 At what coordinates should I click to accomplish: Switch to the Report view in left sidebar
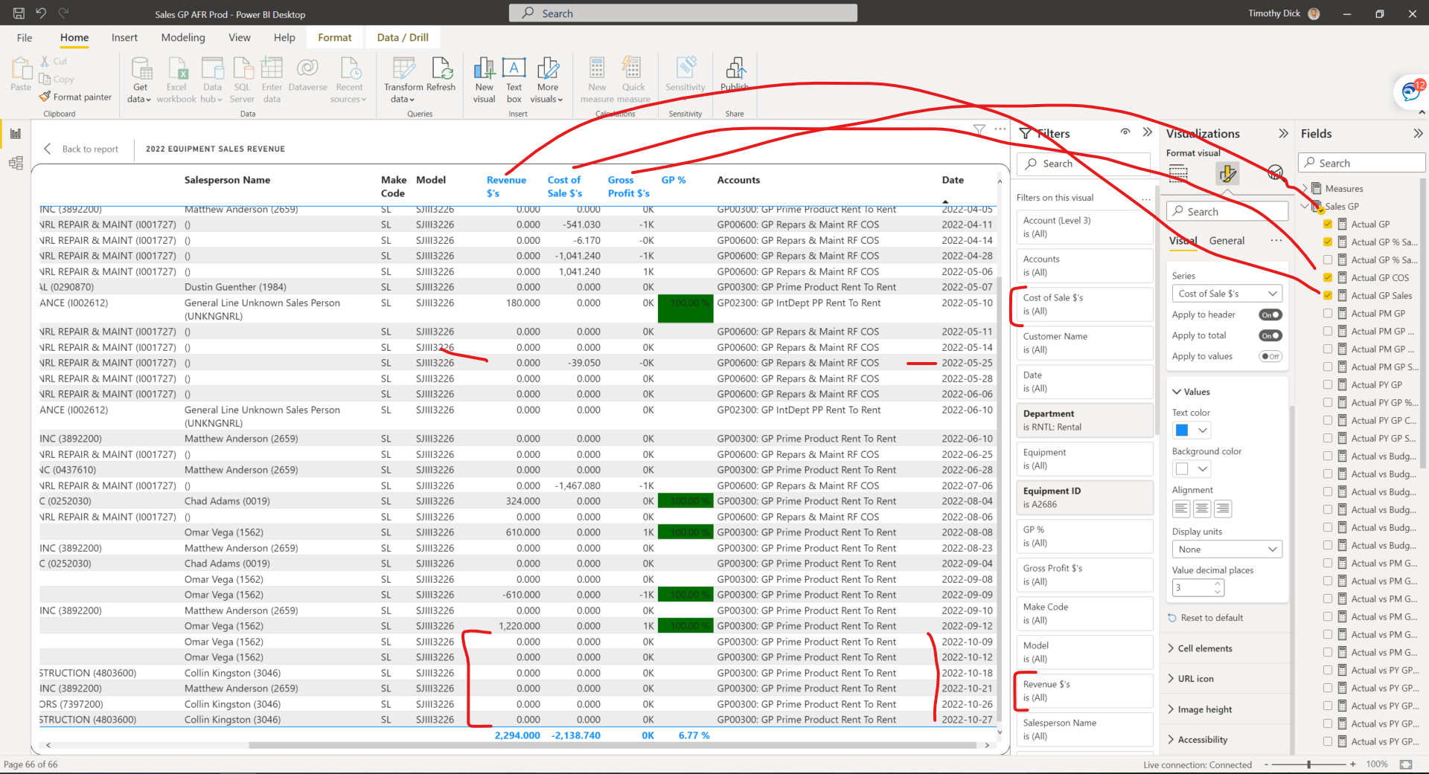[16, 134]
